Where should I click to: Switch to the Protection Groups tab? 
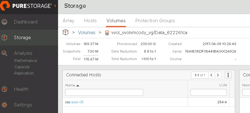155,21
